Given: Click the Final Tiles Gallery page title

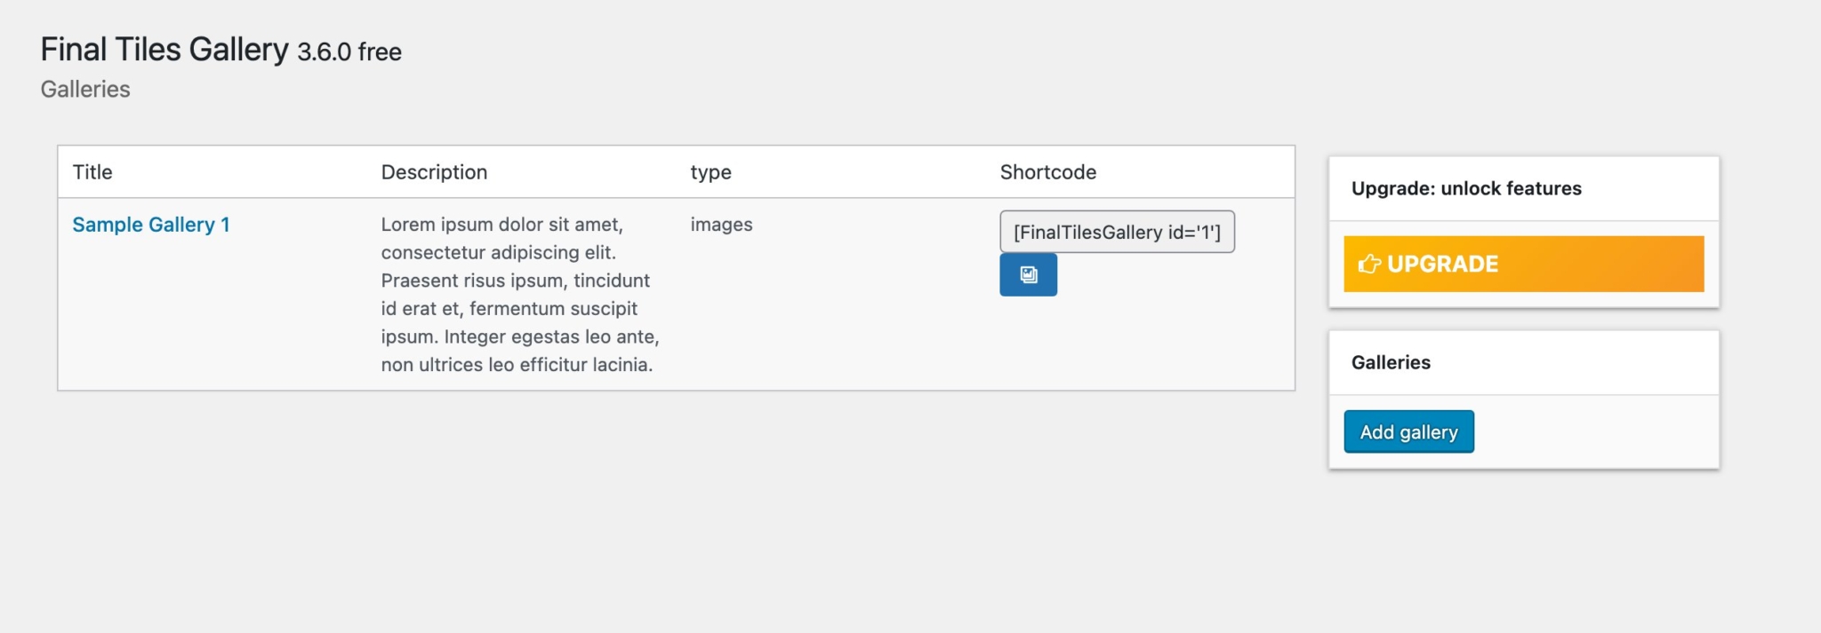Looking at the screenshot, I should [x=221, y=50].
